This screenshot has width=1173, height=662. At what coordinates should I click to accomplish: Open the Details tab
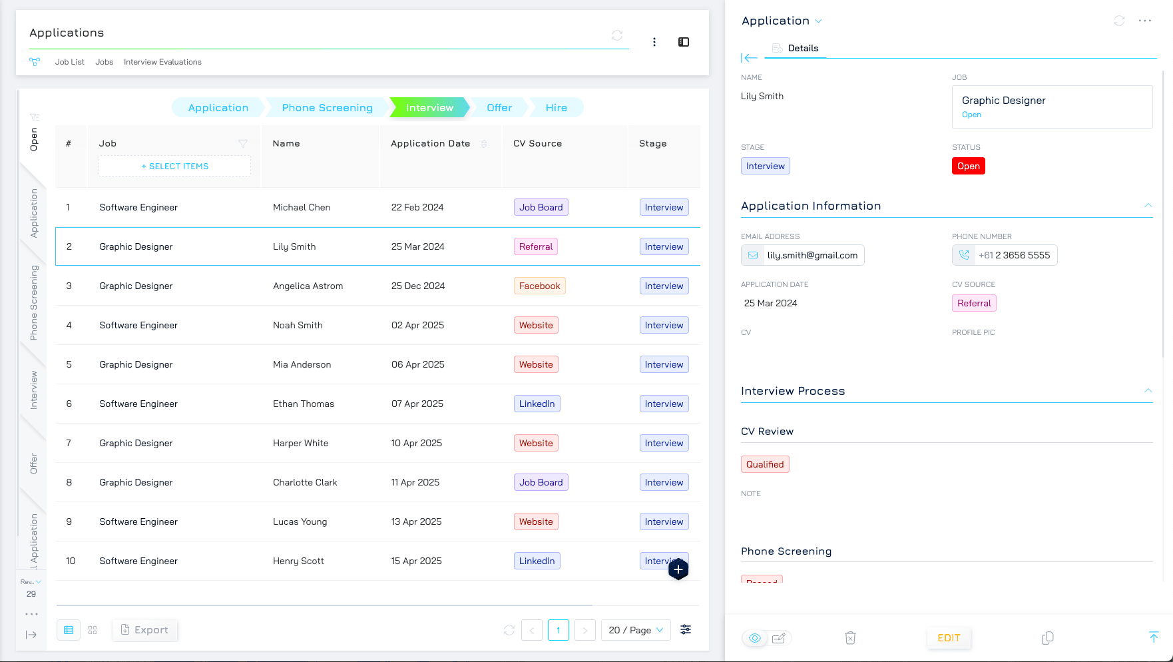796,48
